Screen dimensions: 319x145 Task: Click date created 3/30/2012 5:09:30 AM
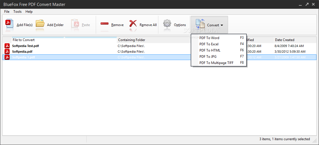[290, 52]
